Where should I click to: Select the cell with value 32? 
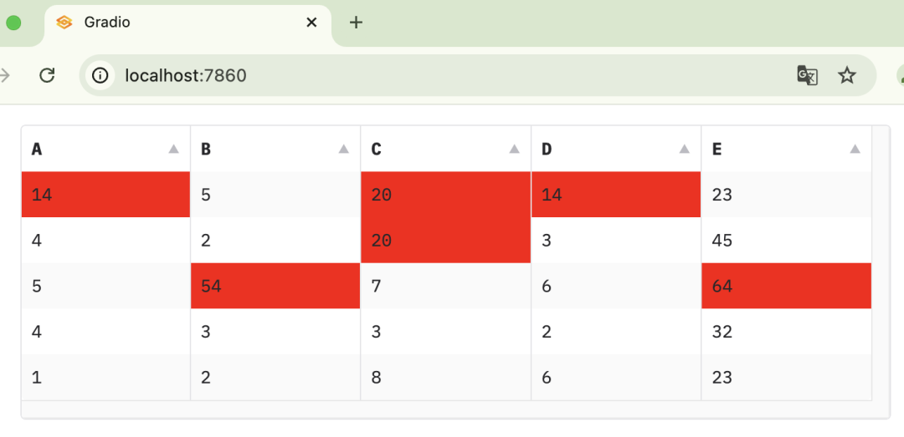click(786, 332)
